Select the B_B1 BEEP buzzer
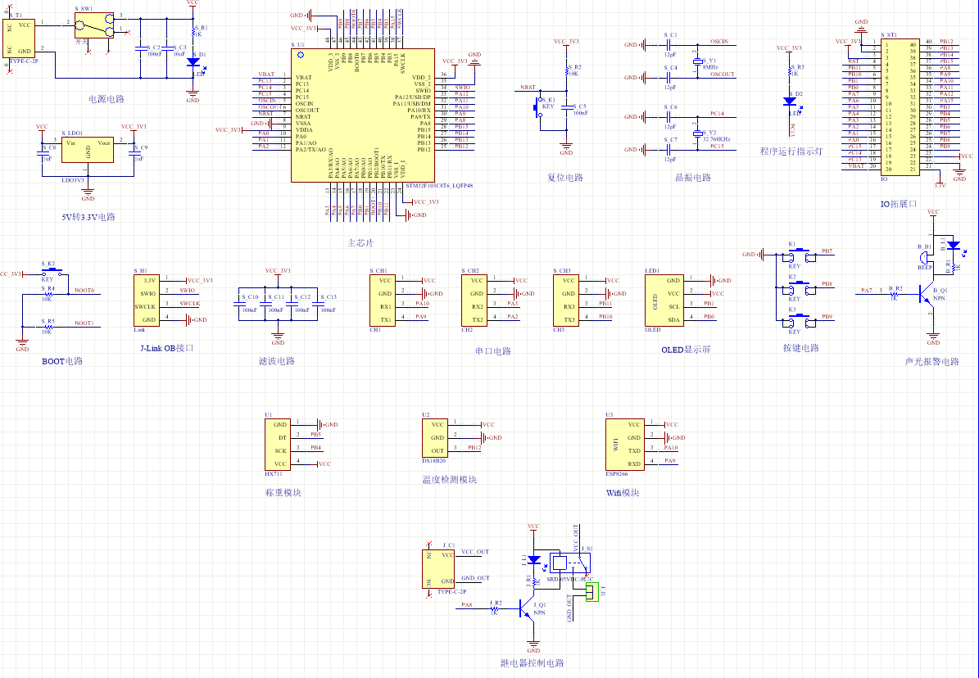The height and width of the screenshot is (678, 979). pyautogui.click(x=926, y=259)
